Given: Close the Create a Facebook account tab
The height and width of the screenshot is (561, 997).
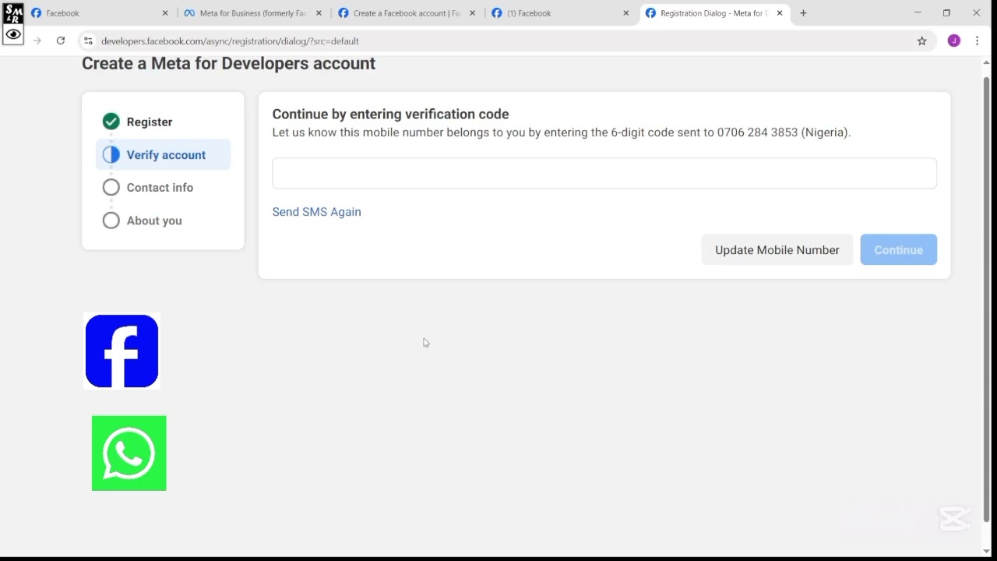Looking at the screenshot, I should [x=472, y=13].
